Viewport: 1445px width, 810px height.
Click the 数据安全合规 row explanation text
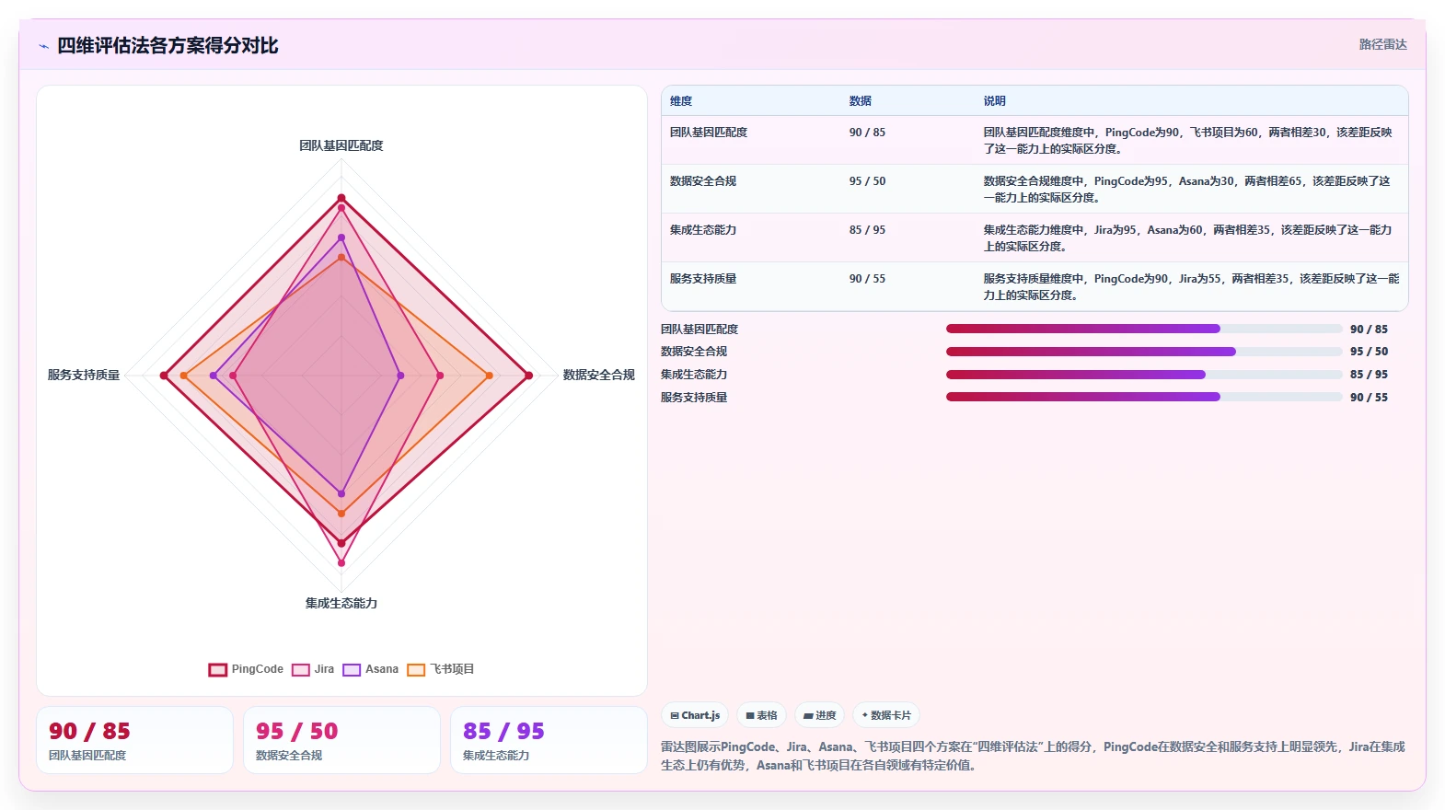click(x=1187, y=190)
